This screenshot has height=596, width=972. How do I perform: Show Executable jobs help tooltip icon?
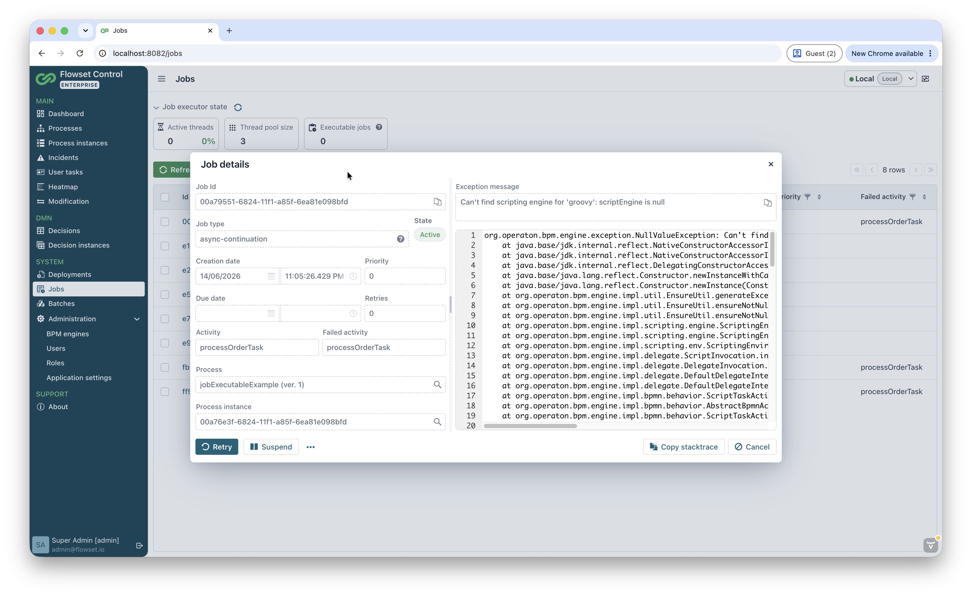(x=379, y=127)
